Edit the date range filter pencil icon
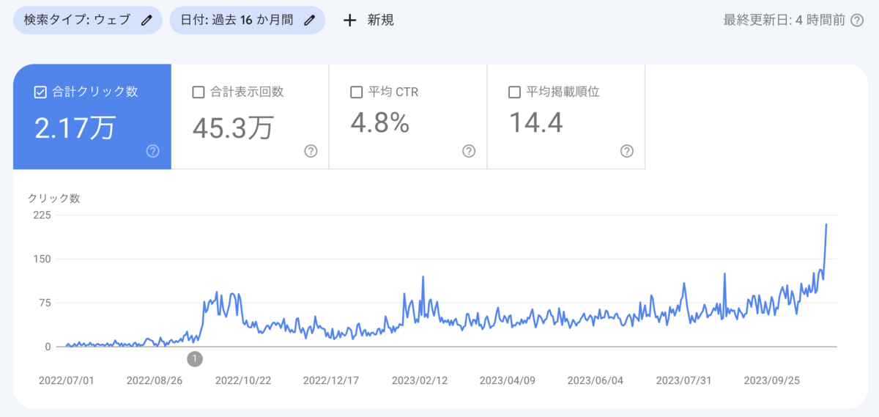This screenshot has height=417, width=879. pos(310,21)
